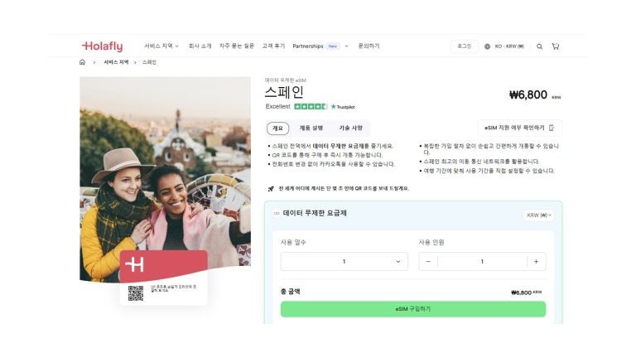Open the 사용 일수 days dropdown
The height and width of the screenshot is (358, 636).
coord(344,261)
